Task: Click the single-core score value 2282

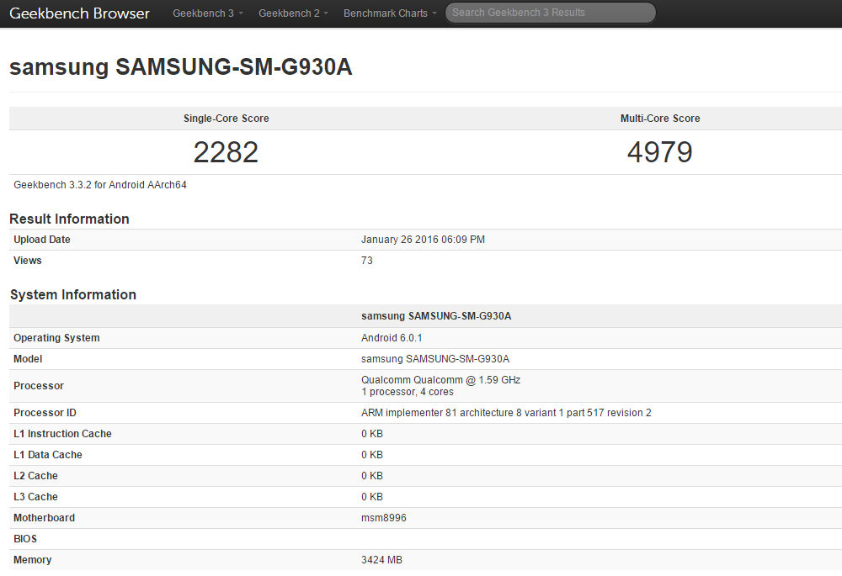Action: pyautogui.click(x=226, y=152)
